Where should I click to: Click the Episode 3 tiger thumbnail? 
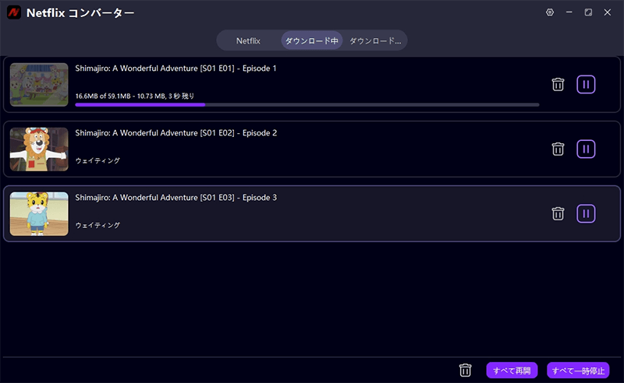(x=39, y=214)
